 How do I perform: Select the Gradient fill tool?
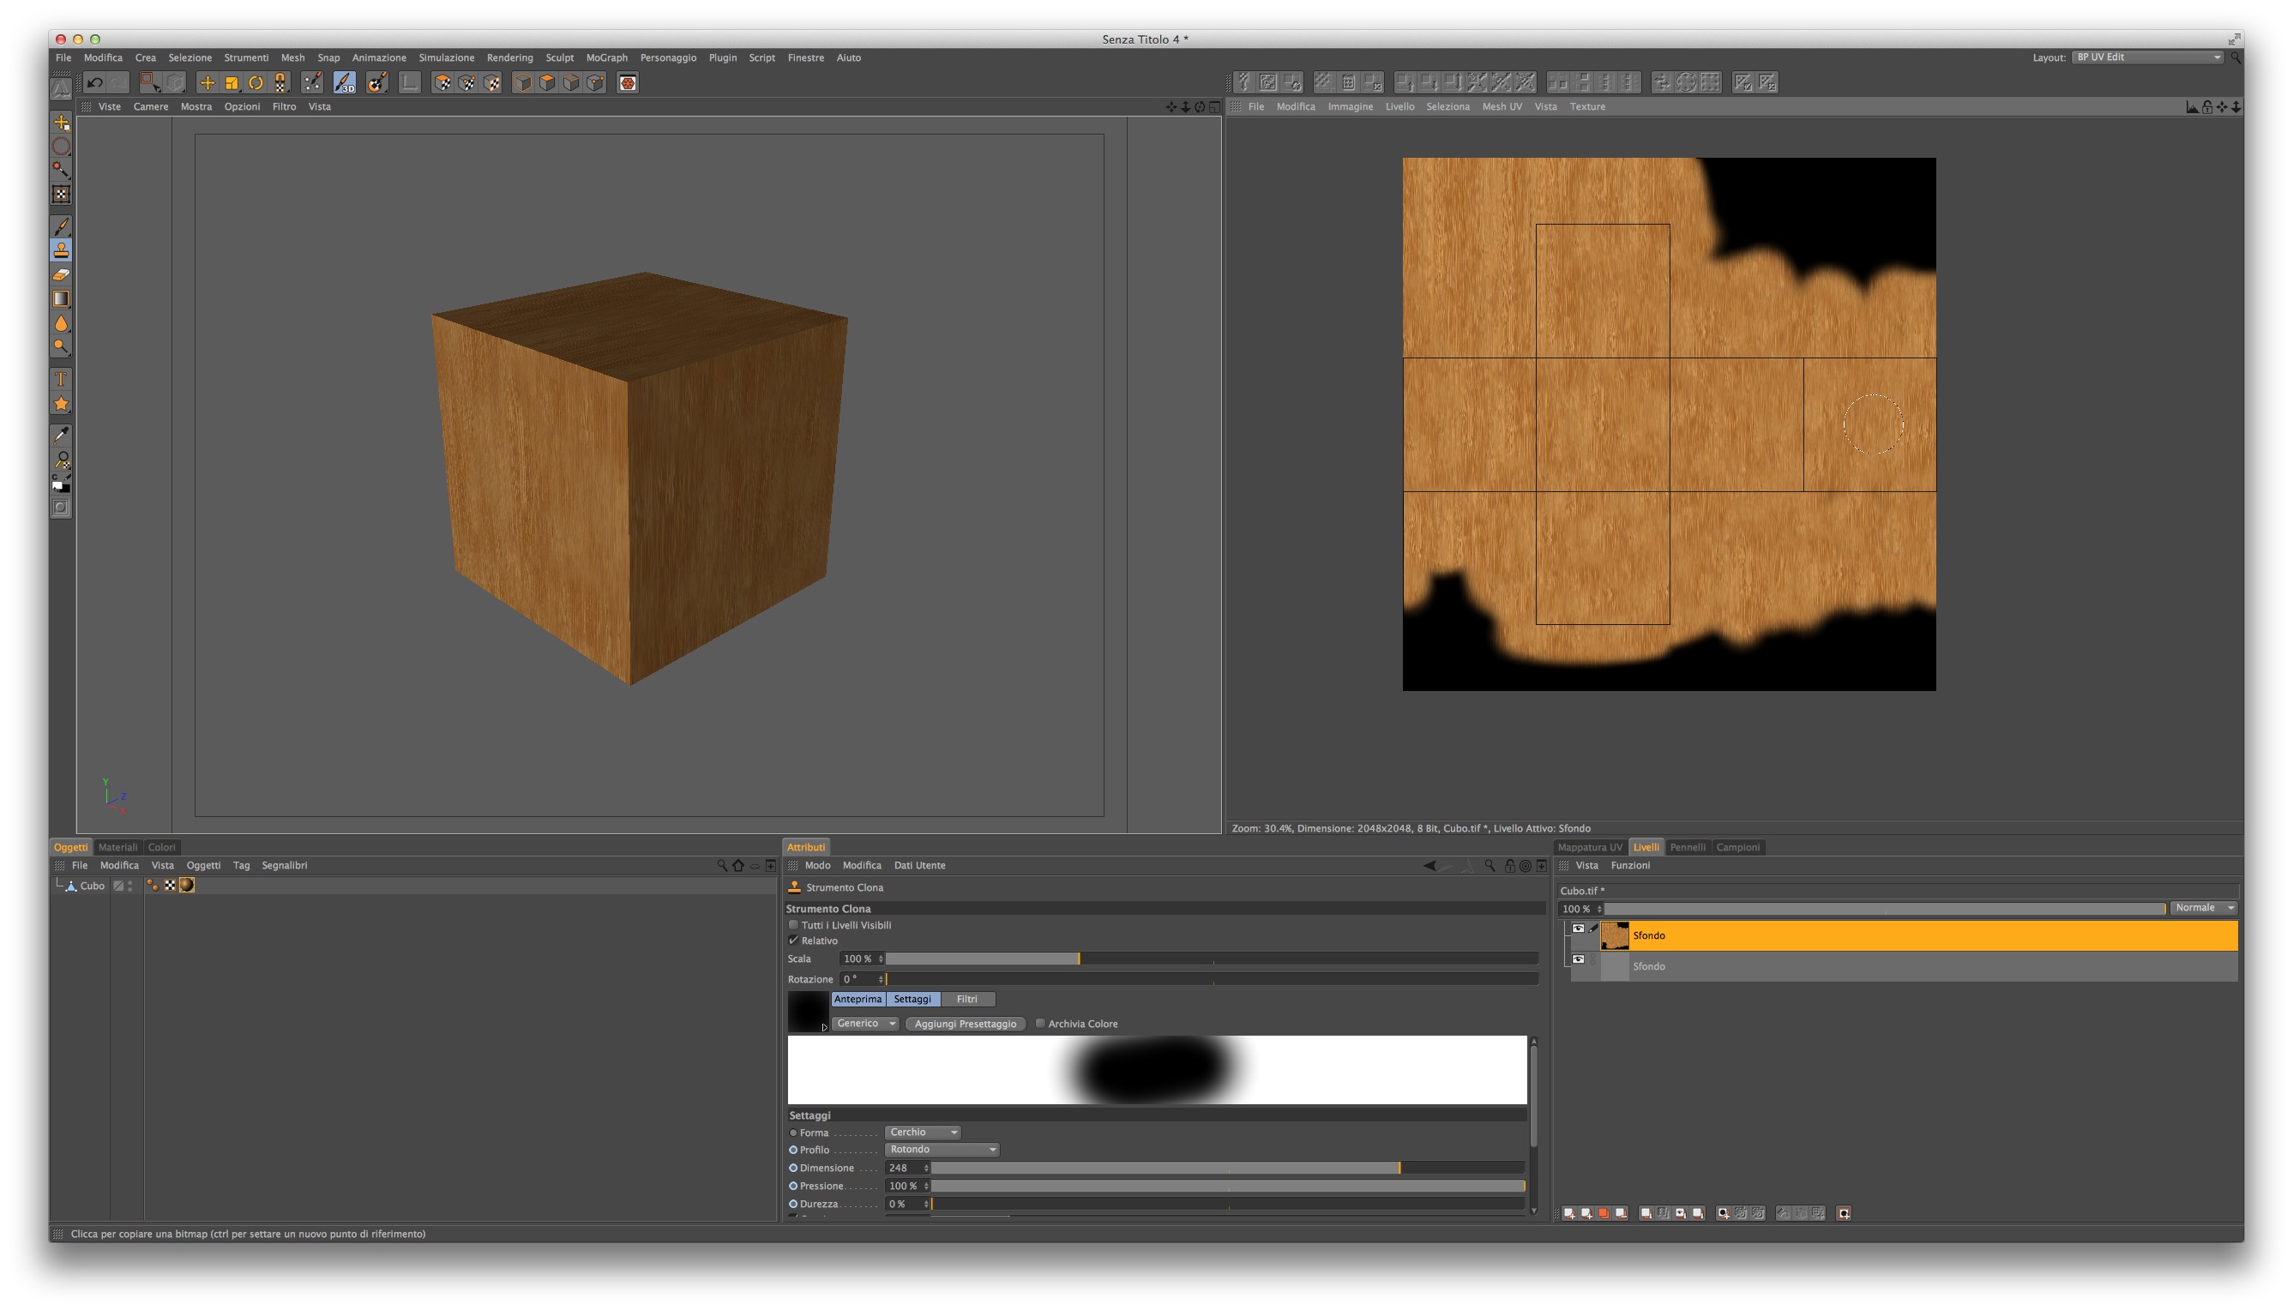(x=61, y=298)
